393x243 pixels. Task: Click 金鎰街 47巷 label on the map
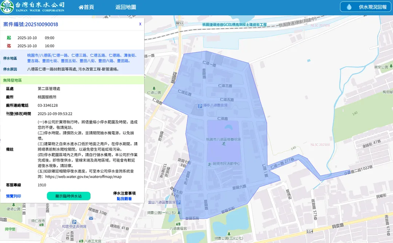[x=372, y=144]
